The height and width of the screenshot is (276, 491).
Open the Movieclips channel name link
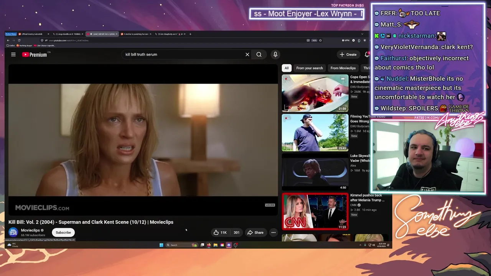[30, 230]
